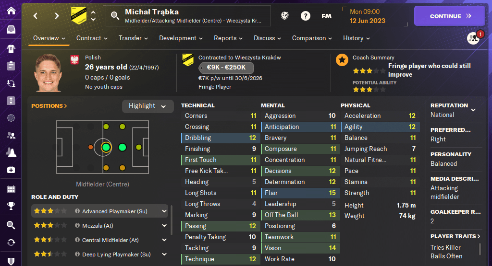The image size is (492, 266).
Task: Go to the Home screen icon
Action: pos(11,11)
